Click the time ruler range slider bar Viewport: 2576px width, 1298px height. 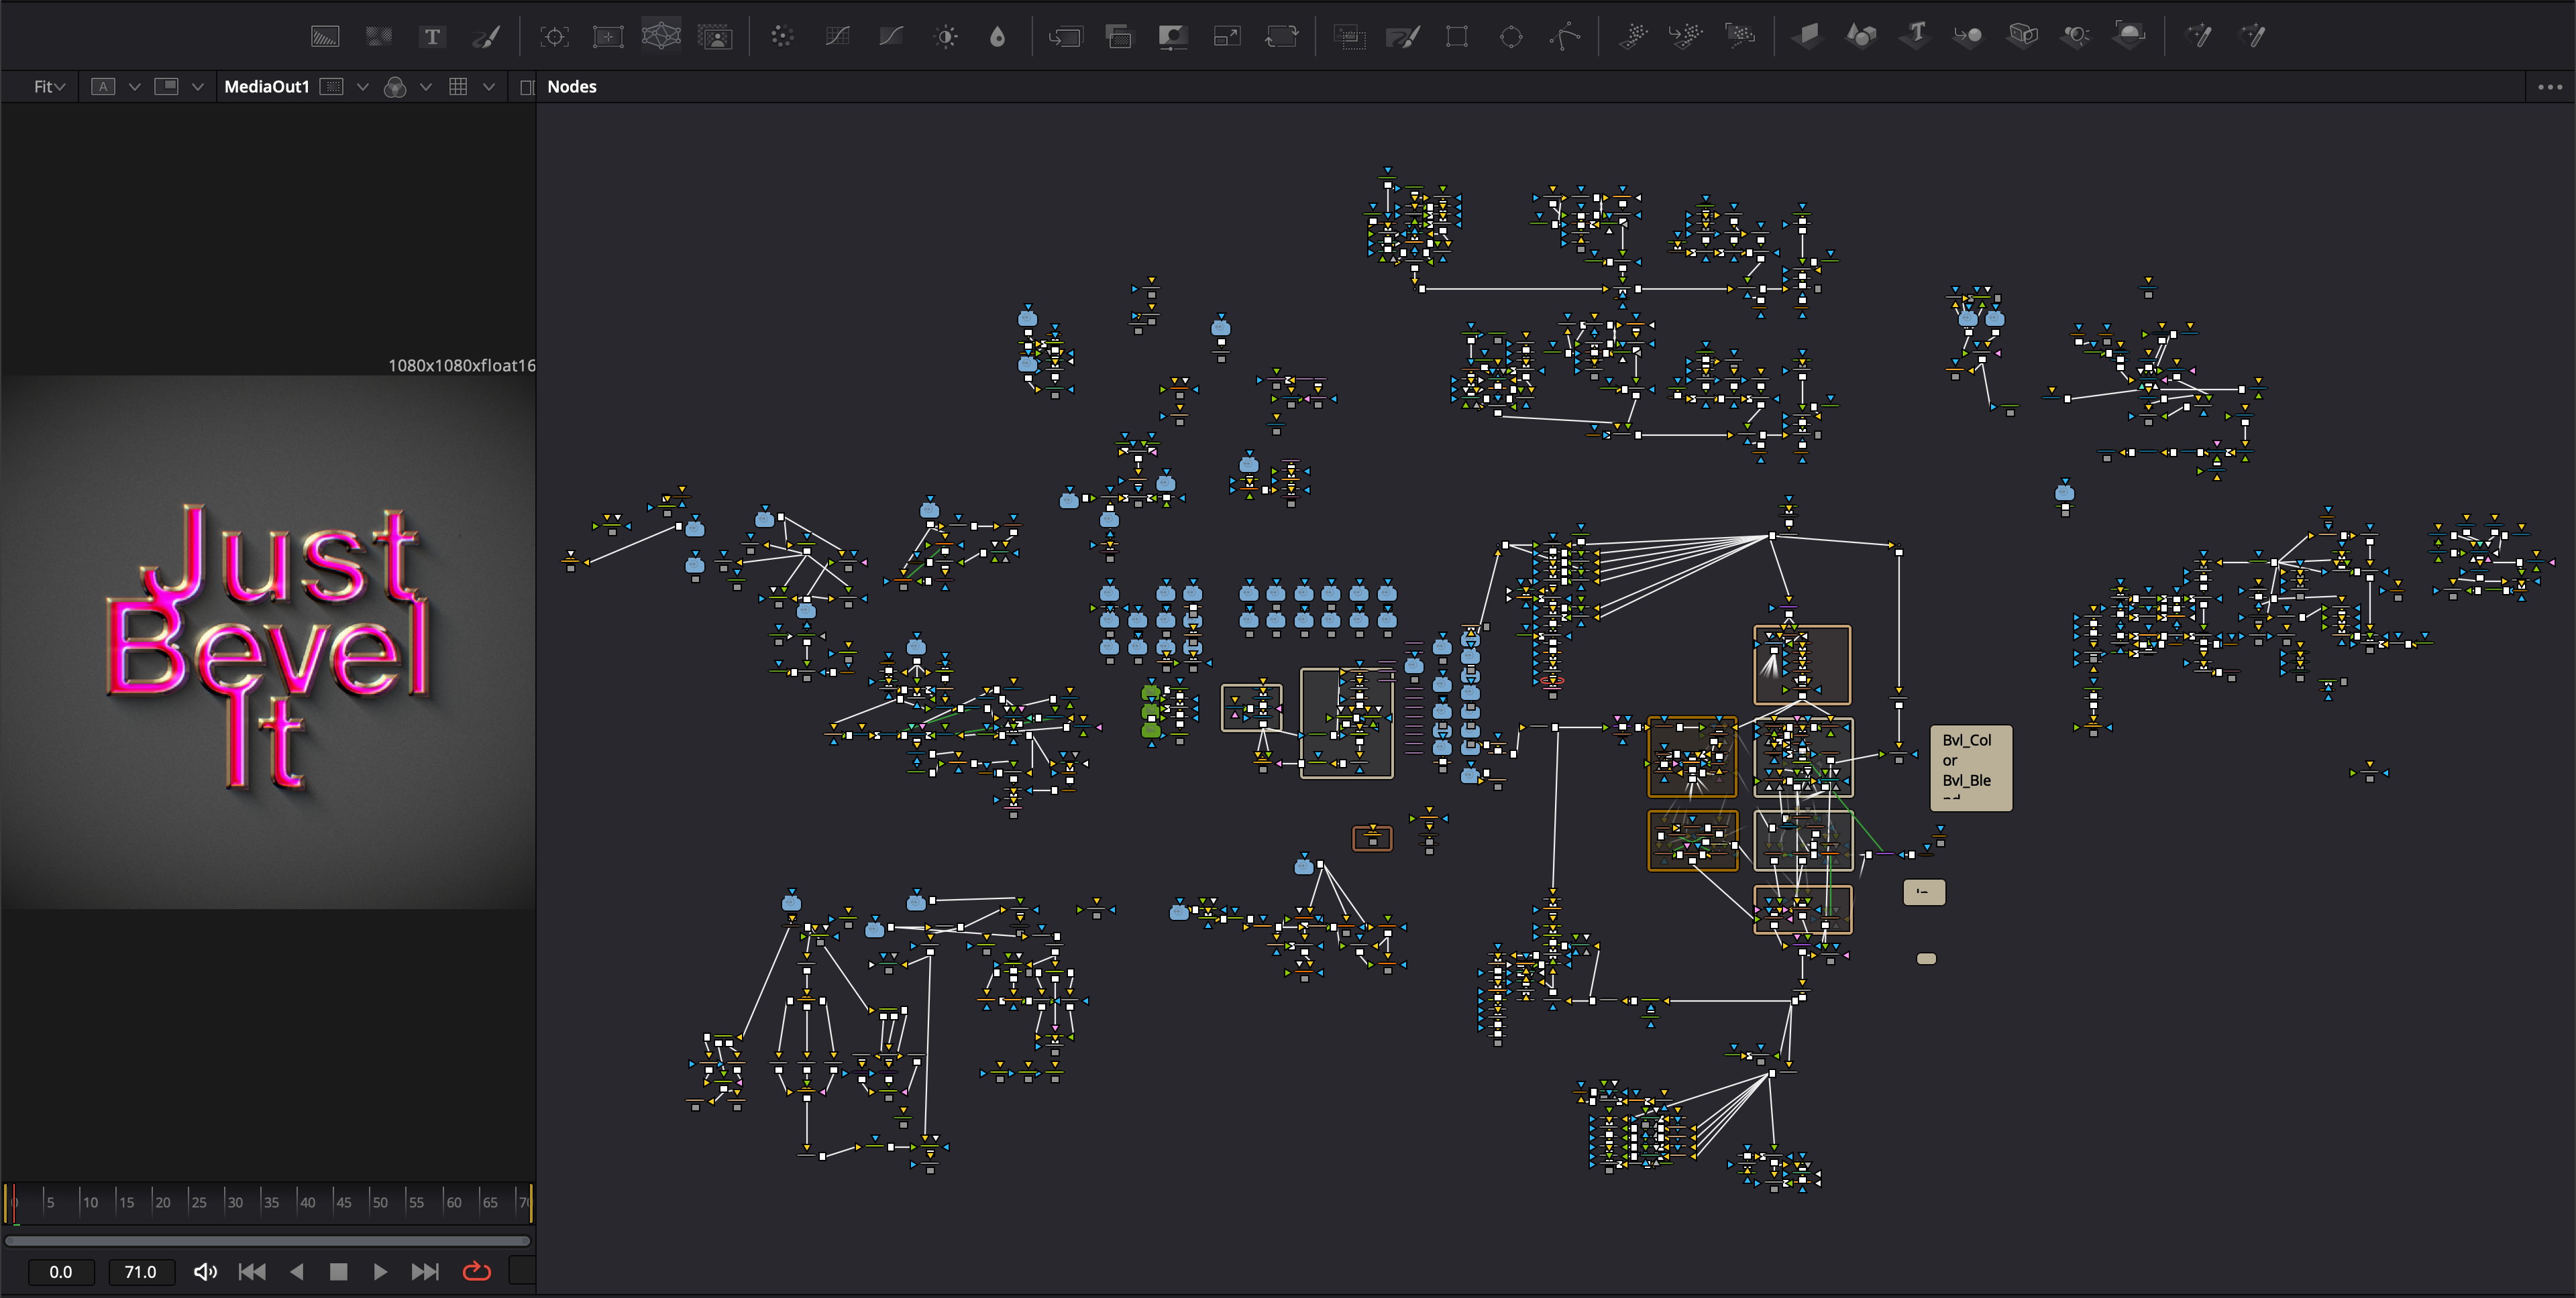(267, 1241)
